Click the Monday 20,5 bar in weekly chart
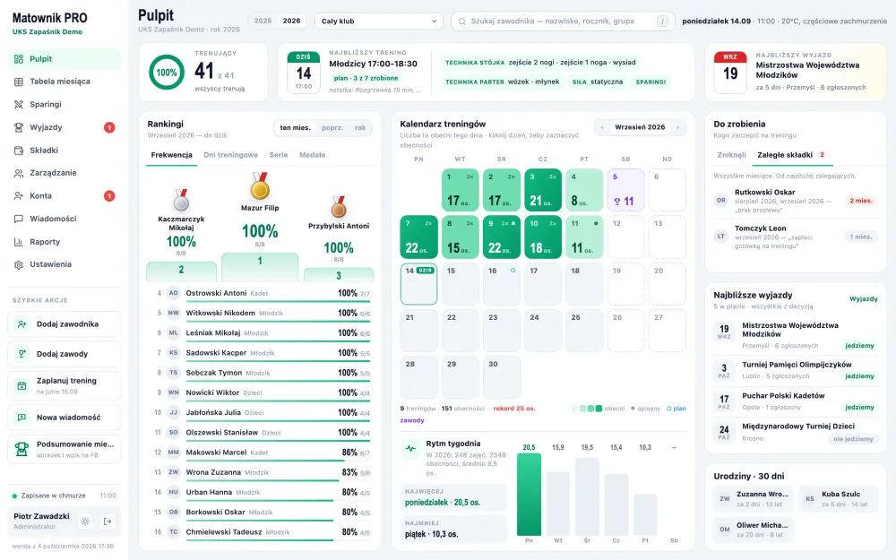This screenshot has width=896, height=560. pyautogui.click(x=530, y=495)
